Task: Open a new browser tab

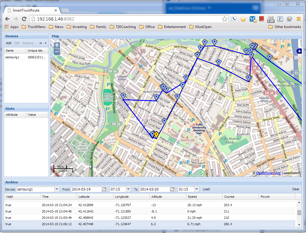Action: pos(65,10)
